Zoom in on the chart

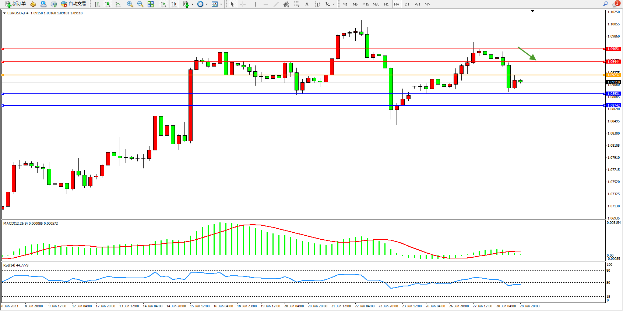tap(130, 4)
